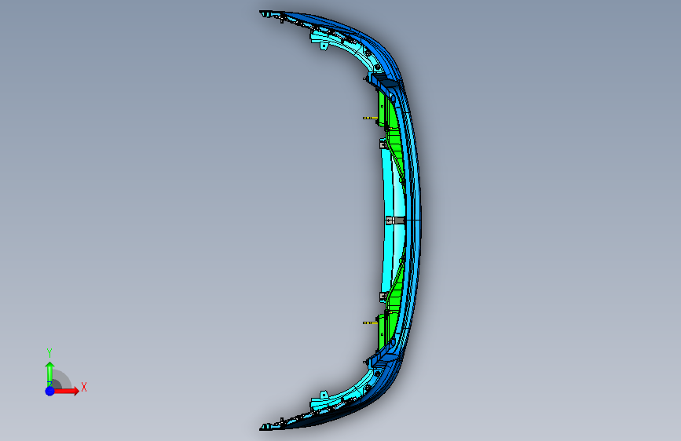The height and width of the screenshot is (441, 681).
Task: Select the upper yellow pin on the bumper
Action: (x=370, y=118)
